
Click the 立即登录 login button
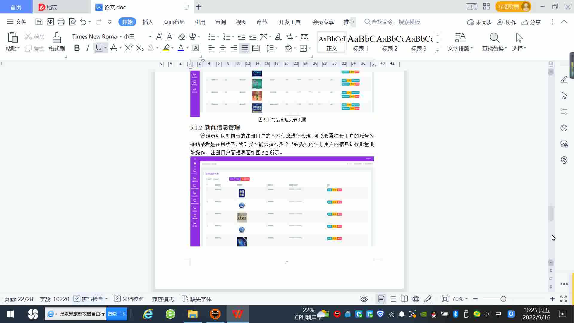click(x=508, y=7)
